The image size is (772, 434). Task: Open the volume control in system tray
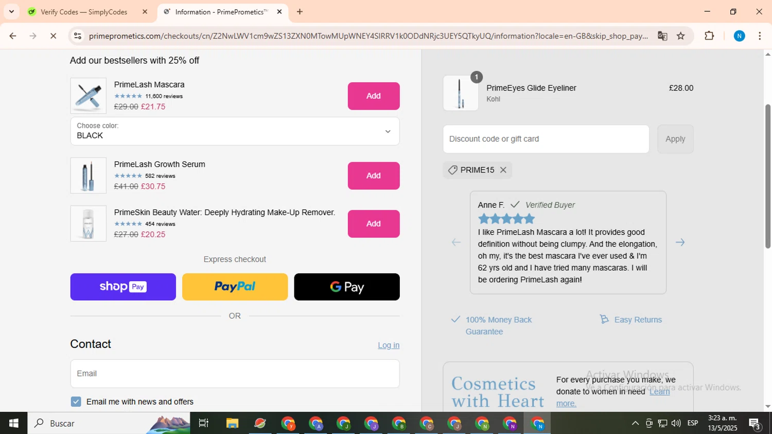676,423
